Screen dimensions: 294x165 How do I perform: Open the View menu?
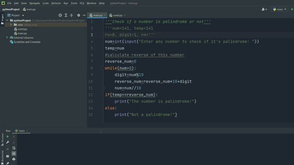tap(24, 3)
